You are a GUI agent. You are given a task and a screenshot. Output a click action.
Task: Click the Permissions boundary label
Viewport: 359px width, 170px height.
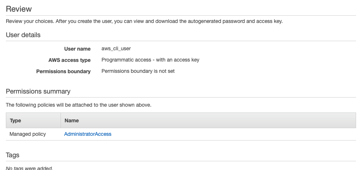coord(63,71)
